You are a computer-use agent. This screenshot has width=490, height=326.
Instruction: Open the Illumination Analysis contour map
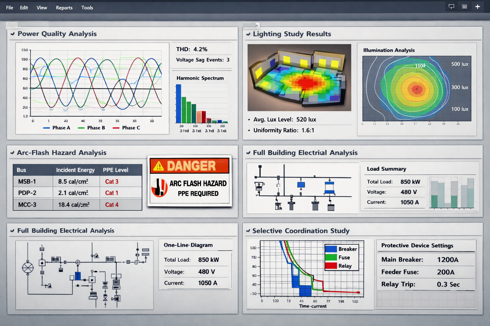pyautogui.click(x=417, y=89)
